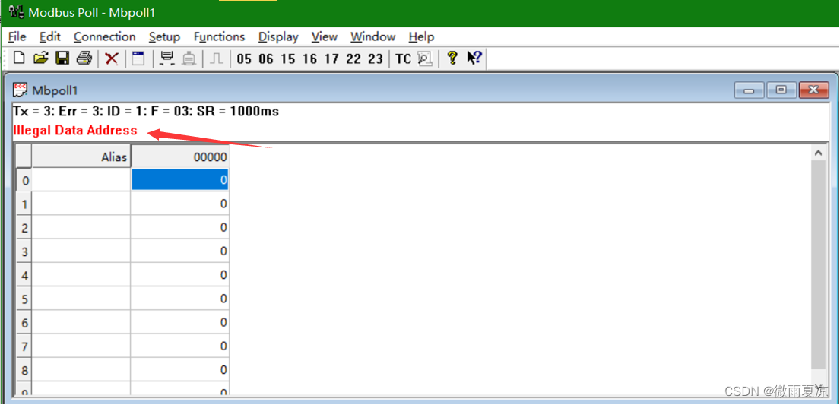Click the single poll pulse icon
This screenshot has height=405, width=840.
(217, 59)
